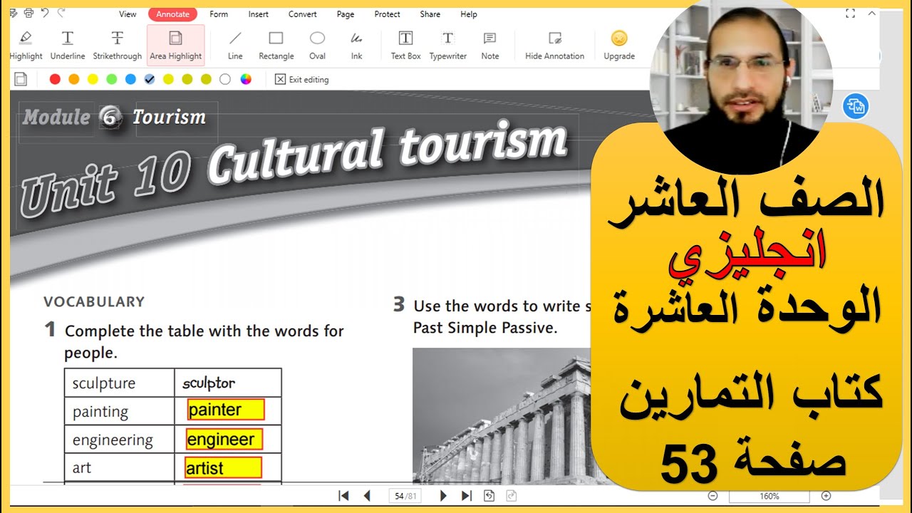Open the rainbow custom color picker
This screenshot has width=912, height=513.
246,79
